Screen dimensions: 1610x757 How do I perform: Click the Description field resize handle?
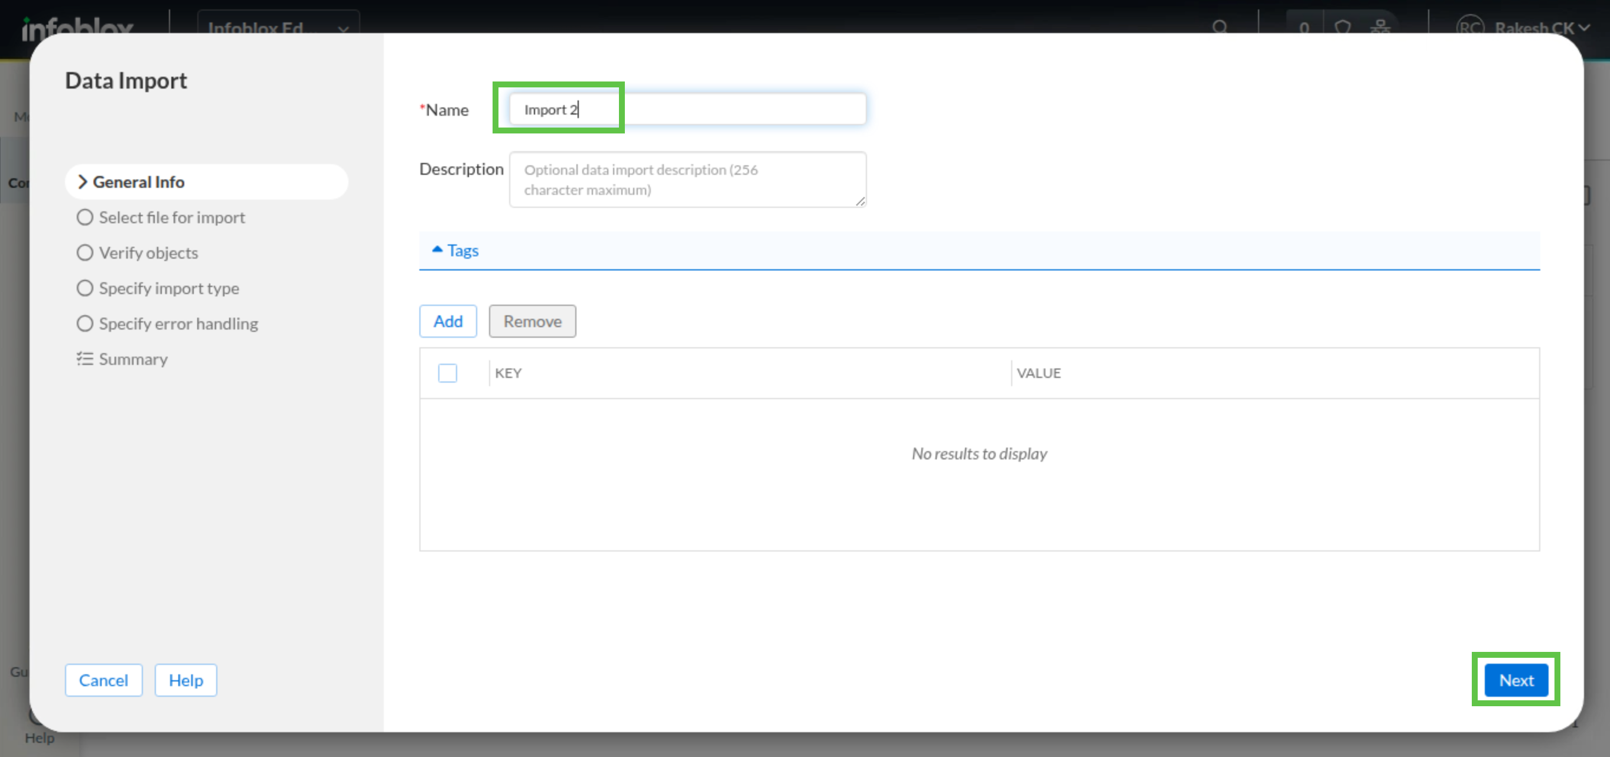(x=860, y=201)
